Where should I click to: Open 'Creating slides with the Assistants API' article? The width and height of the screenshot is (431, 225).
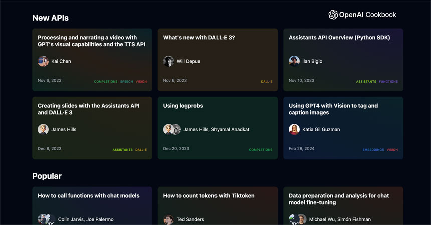[89, 109]
